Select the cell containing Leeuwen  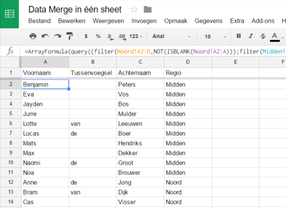140,124
